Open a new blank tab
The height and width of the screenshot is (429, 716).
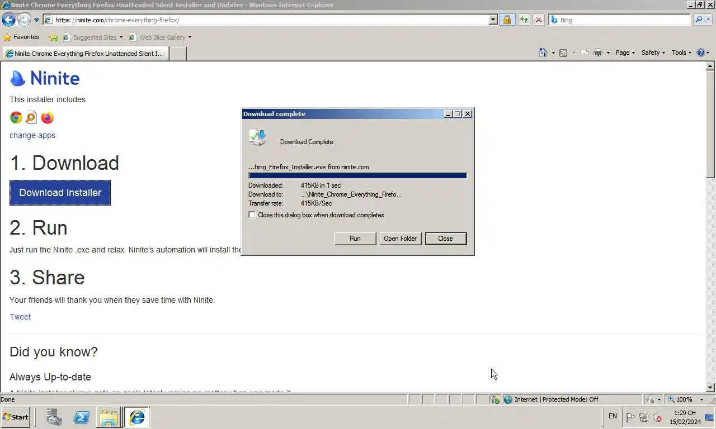click(178, 54)
